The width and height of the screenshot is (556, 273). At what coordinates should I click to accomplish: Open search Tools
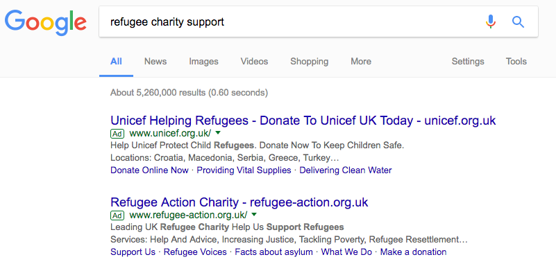click(516, 61)
